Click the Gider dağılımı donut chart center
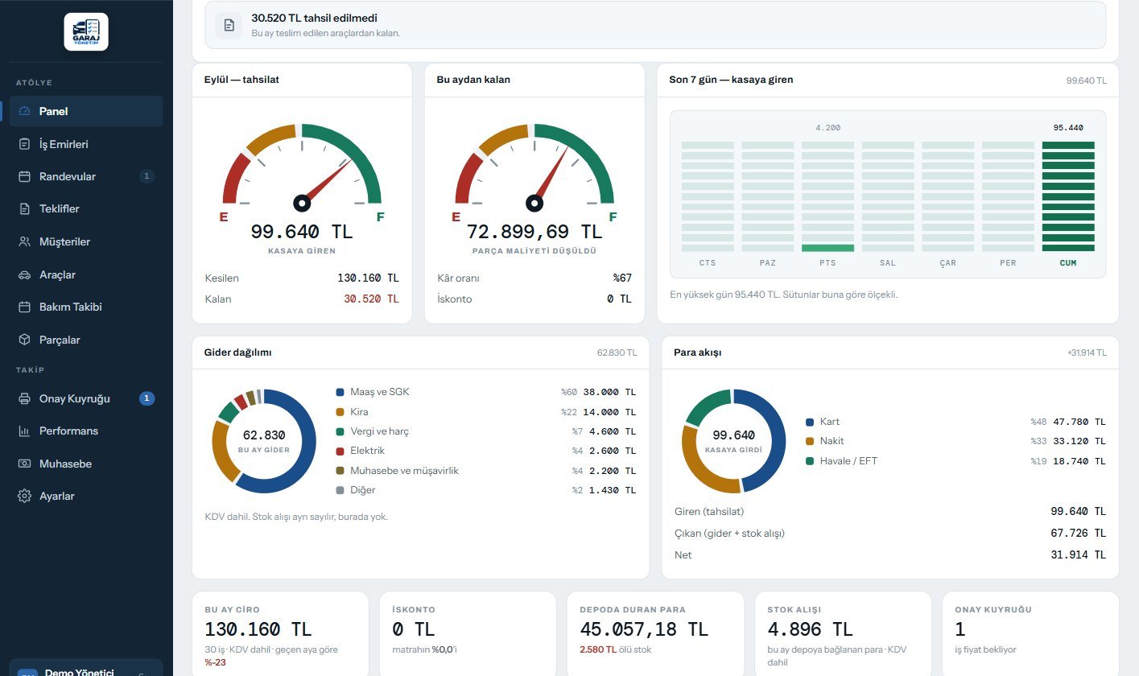This screenshot has height=676, width=1139. point(265,441)
